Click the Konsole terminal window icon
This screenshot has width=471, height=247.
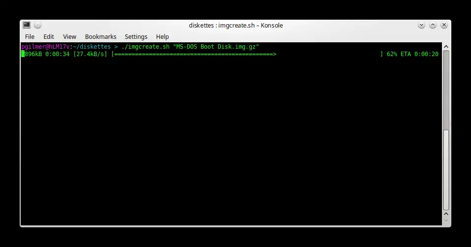coord(27,25)
